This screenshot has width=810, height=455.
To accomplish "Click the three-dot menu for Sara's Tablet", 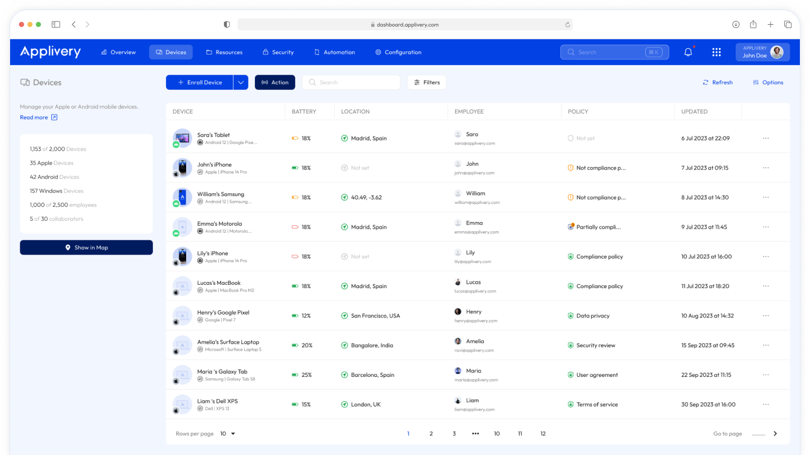I will (766, 138).
